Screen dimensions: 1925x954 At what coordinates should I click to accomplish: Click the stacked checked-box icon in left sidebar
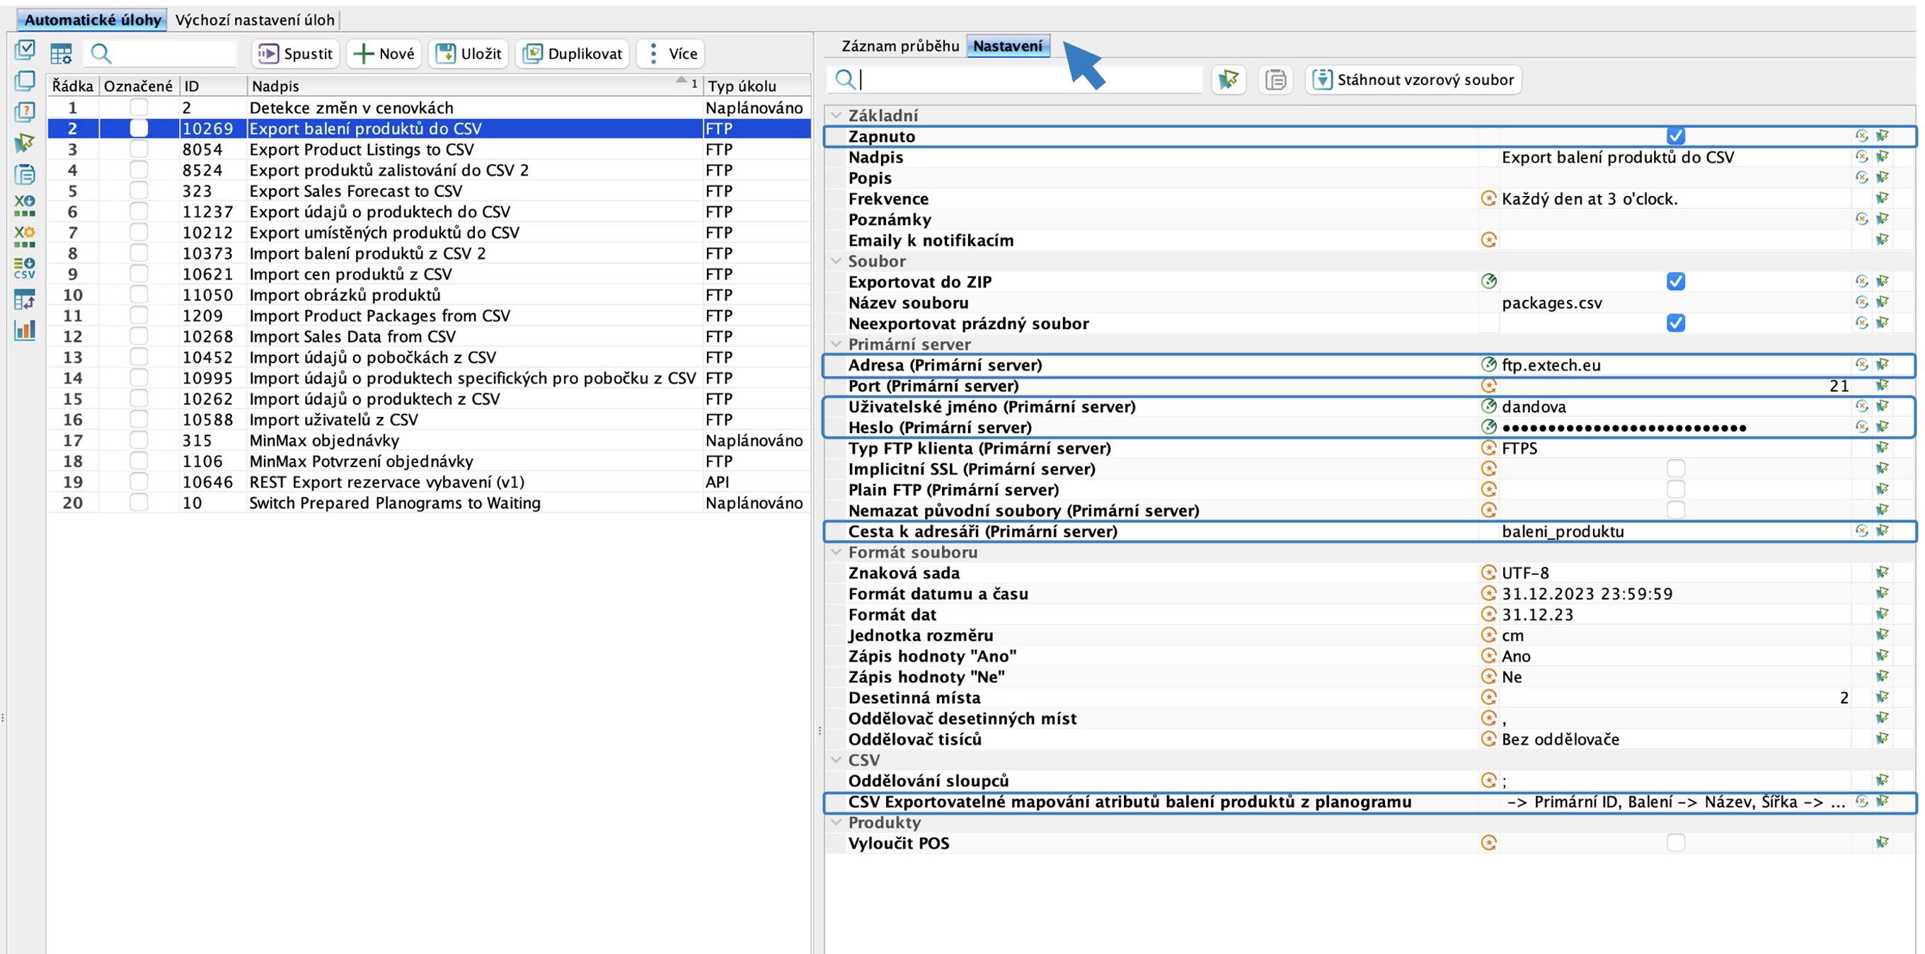point(25,50)
